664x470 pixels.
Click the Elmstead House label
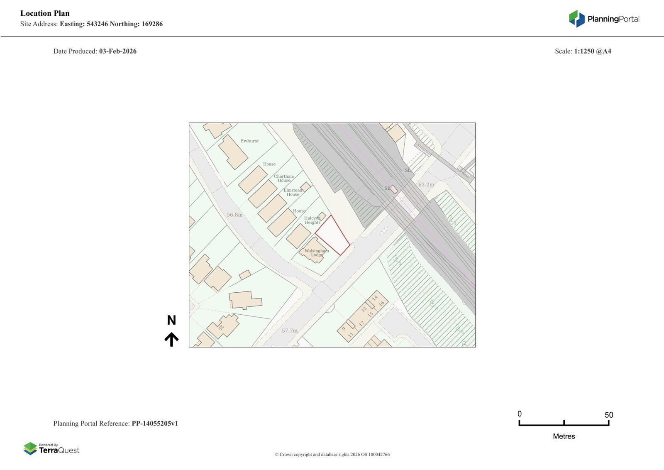point(293,192)
